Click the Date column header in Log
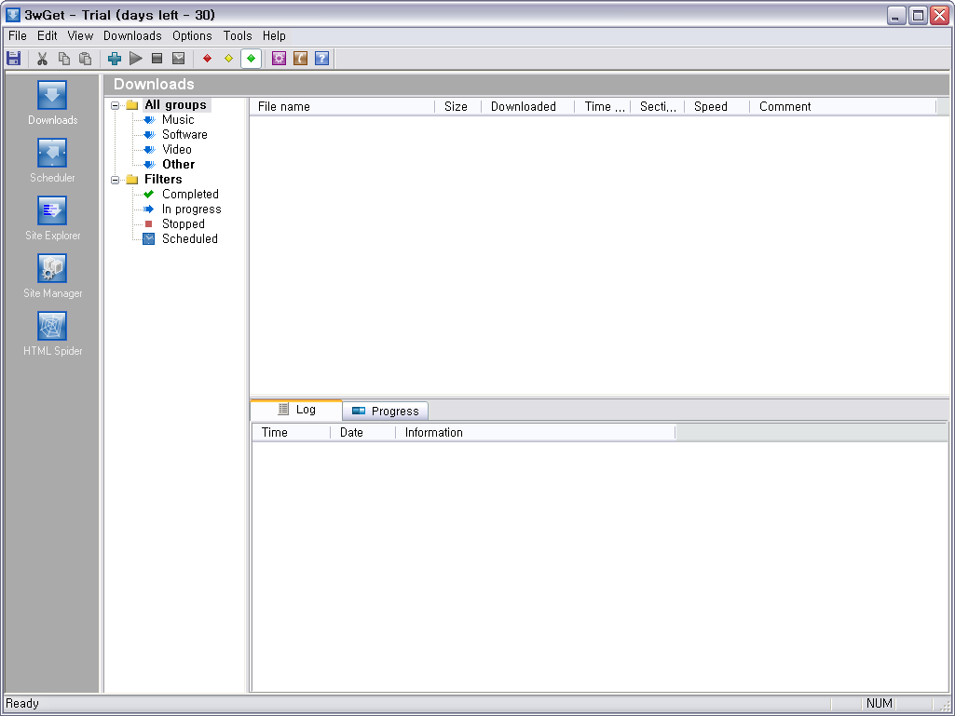Viewport: 955px width, 716px height. 363,433
